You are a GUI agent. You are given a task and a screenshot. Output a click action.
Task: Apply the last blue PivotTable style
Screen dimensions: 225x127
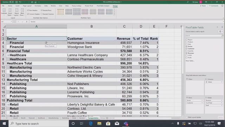(x=109, y=12)
